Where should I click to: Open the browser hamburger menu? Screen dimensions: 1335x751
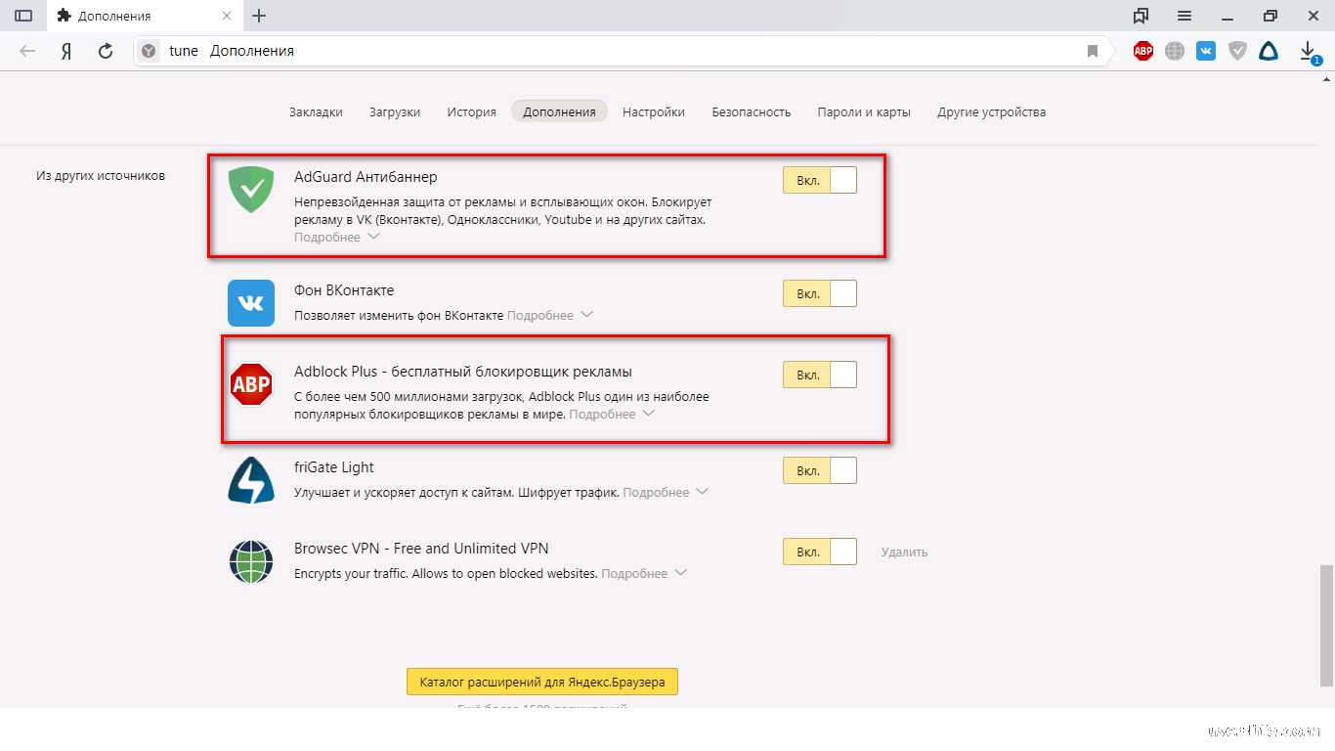[1184, 16]
